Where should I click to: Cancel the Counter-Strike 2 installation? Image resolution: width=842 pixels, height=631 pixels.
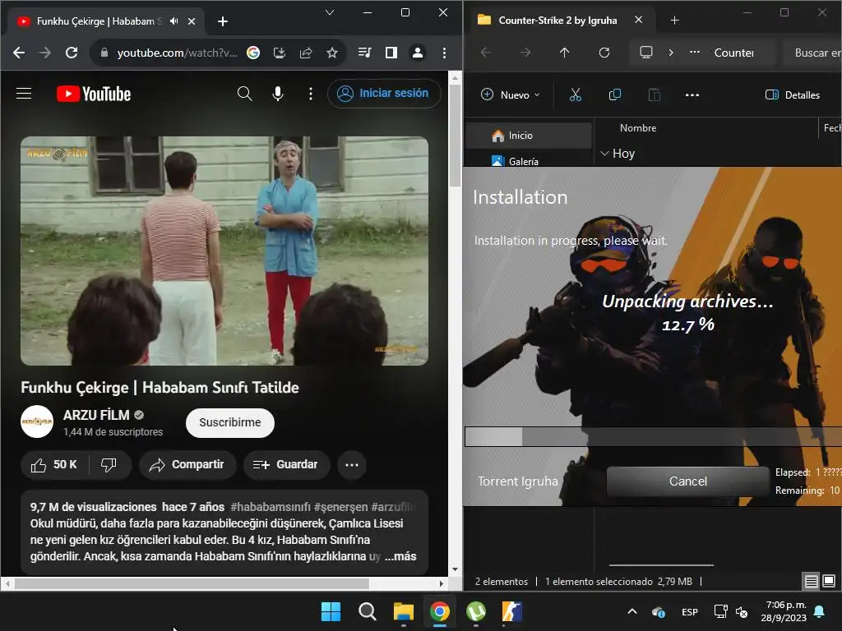[688, 481]
